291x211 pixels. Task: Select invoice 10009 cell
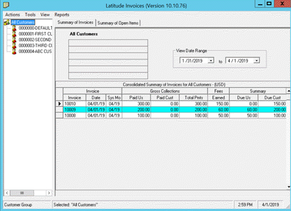click(74, 110)
